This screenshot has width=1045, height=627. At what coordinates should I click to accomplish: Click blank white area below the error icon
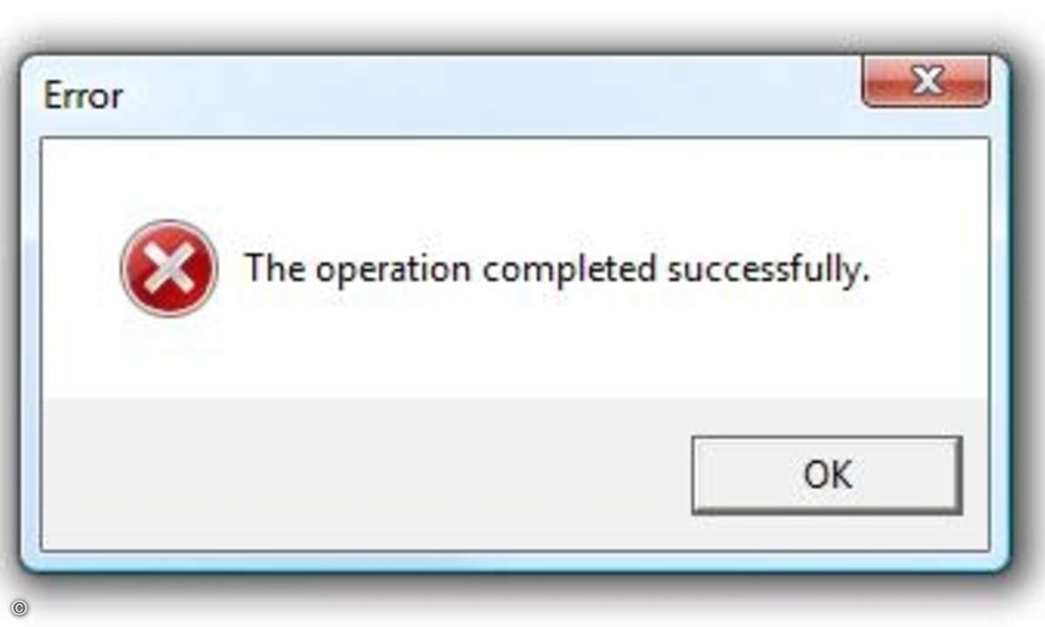[x=169, y=357]
